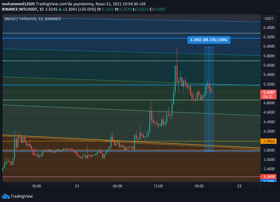Click the measurement label 2.2052 (58.33%) 22052
The height and width of the screenshot is (202, 280).
(209, 40)
